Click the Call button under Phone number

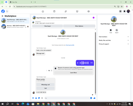(45, 88)
